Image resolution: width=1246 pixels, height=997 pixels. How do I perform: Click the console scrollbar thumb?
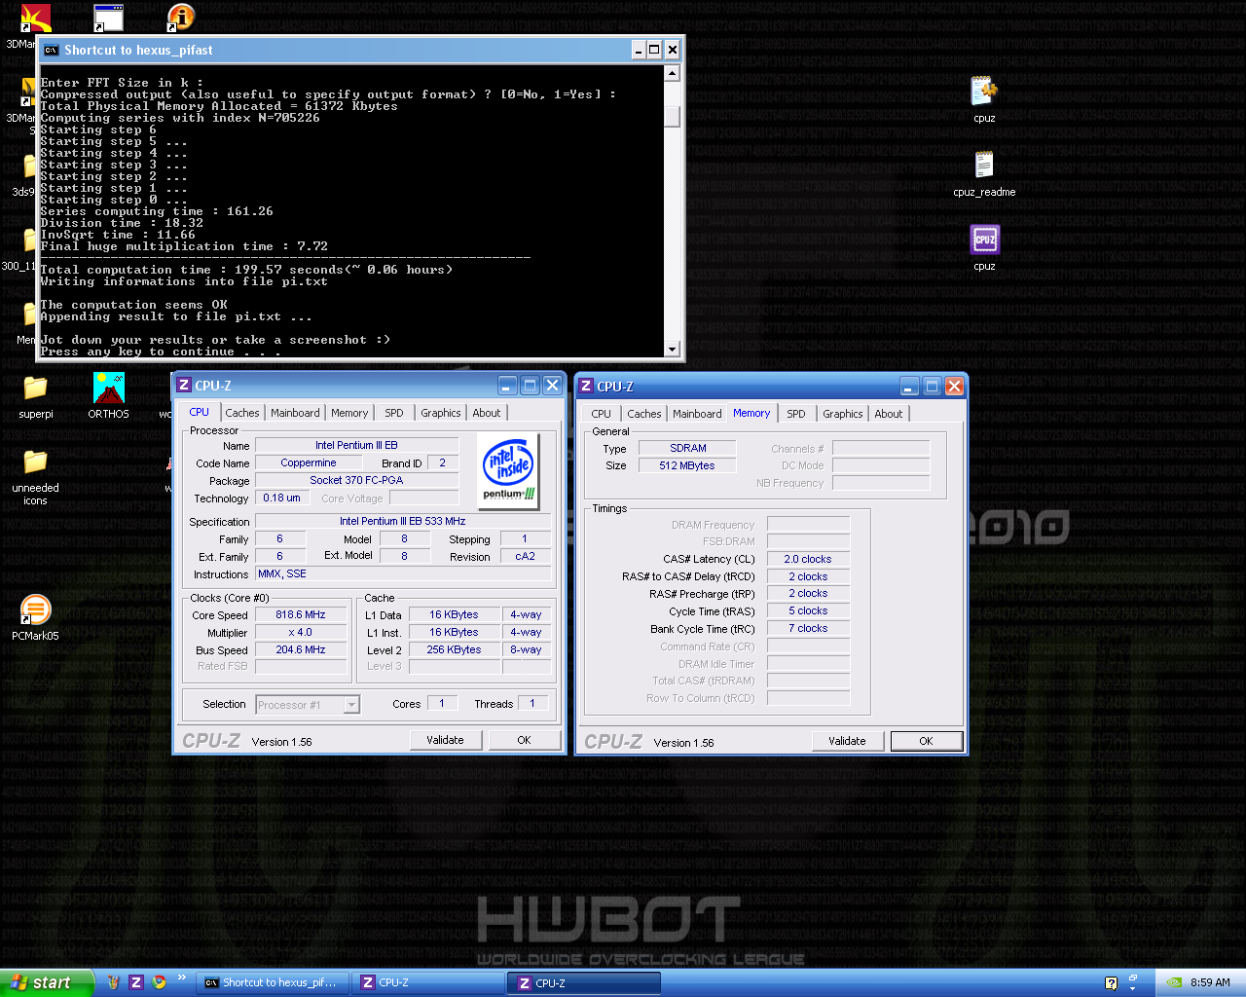click(x=672, y=117)
